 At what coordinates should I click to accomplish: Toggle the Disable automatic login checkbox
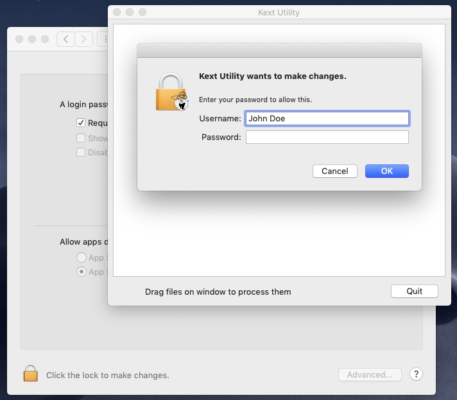point(81,152)
